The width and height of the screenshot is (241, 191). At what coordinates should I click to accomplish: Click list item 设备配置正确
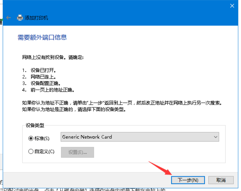pyautogui.click(x=45, y=83)
